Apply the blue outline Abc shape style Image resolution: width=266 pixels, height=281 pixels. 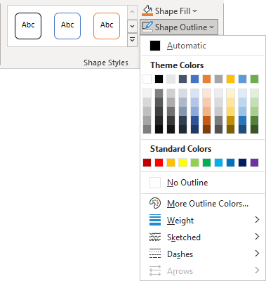(67, 26)
